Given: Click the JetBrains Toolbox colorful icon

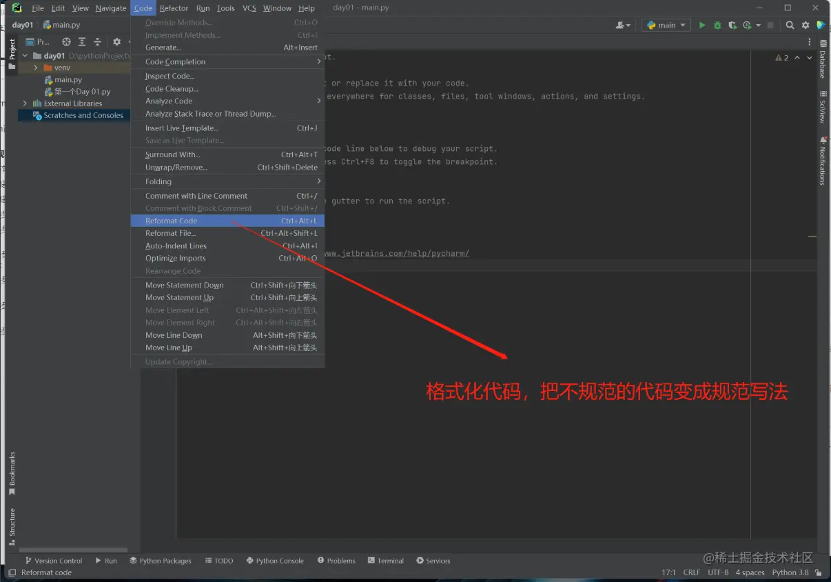Looking at the screenshot, I should tap(821, 25).
